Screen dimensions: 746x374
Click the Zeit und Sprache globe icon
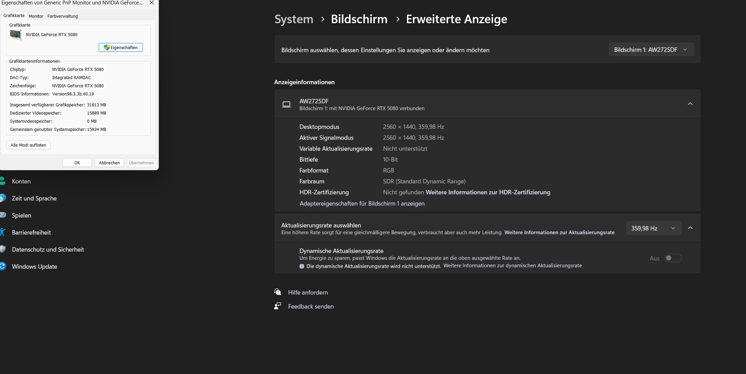click(3, 198)
